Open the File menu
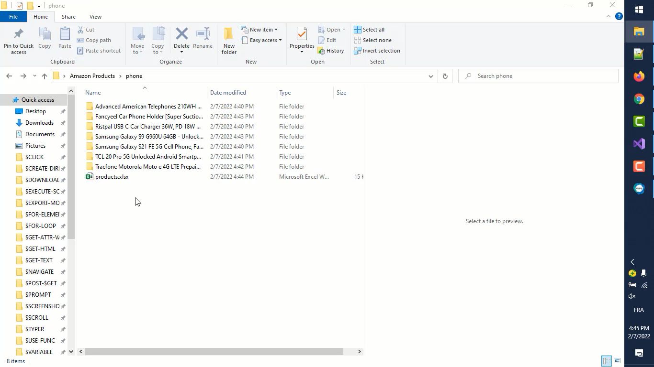This screenshot has height=367, width=654. point(13,17)
